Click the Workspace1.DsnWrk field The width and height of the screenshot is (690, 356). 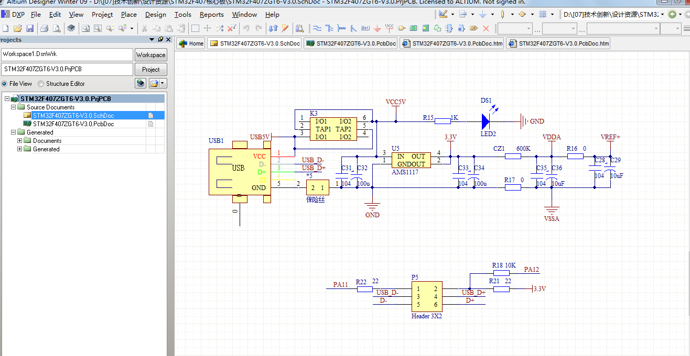point(67,54)
